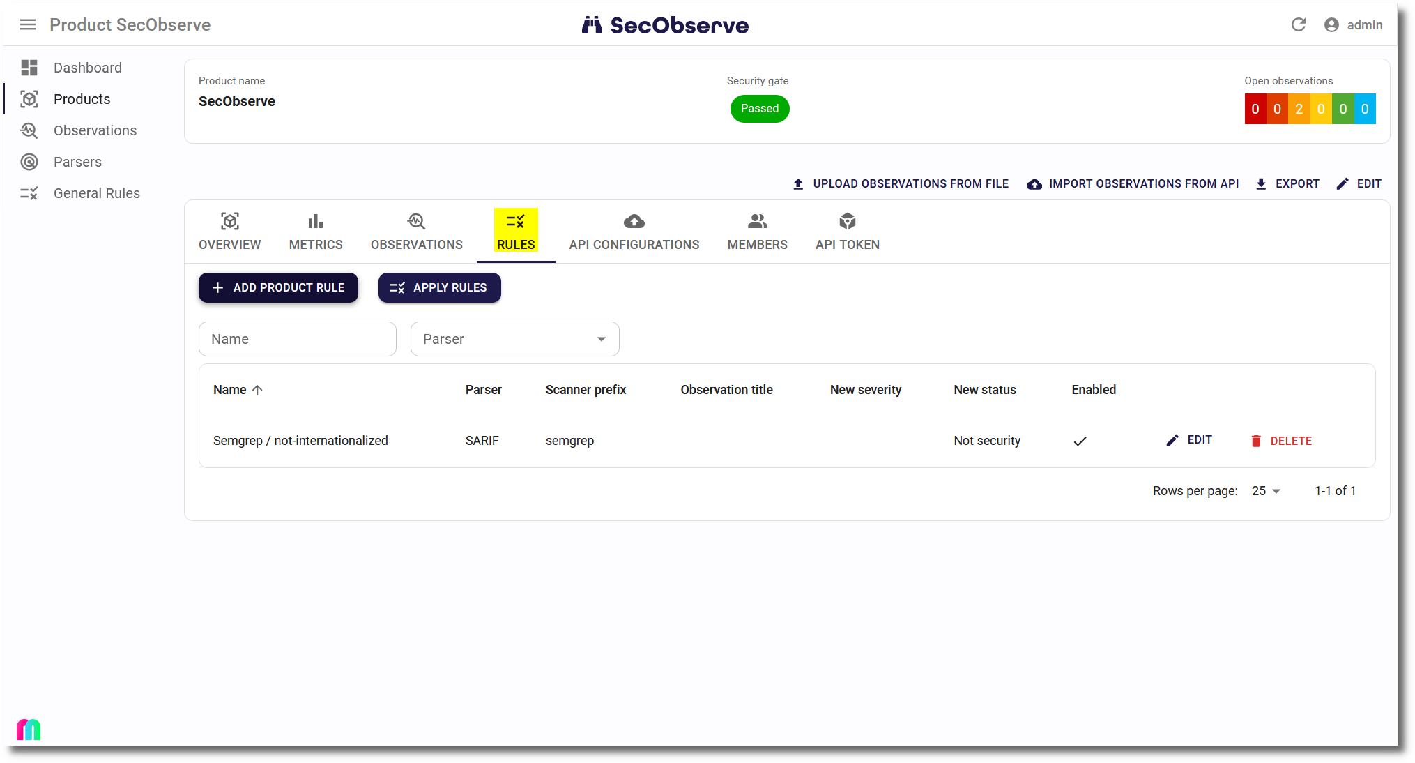Expand the Parser filter dropdown
The image size is (1415, 763).
[514, 339]
